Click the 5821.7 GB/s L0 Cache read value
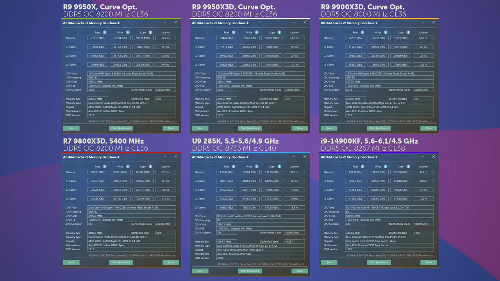500x281 pixels. [x=226, y=181]
